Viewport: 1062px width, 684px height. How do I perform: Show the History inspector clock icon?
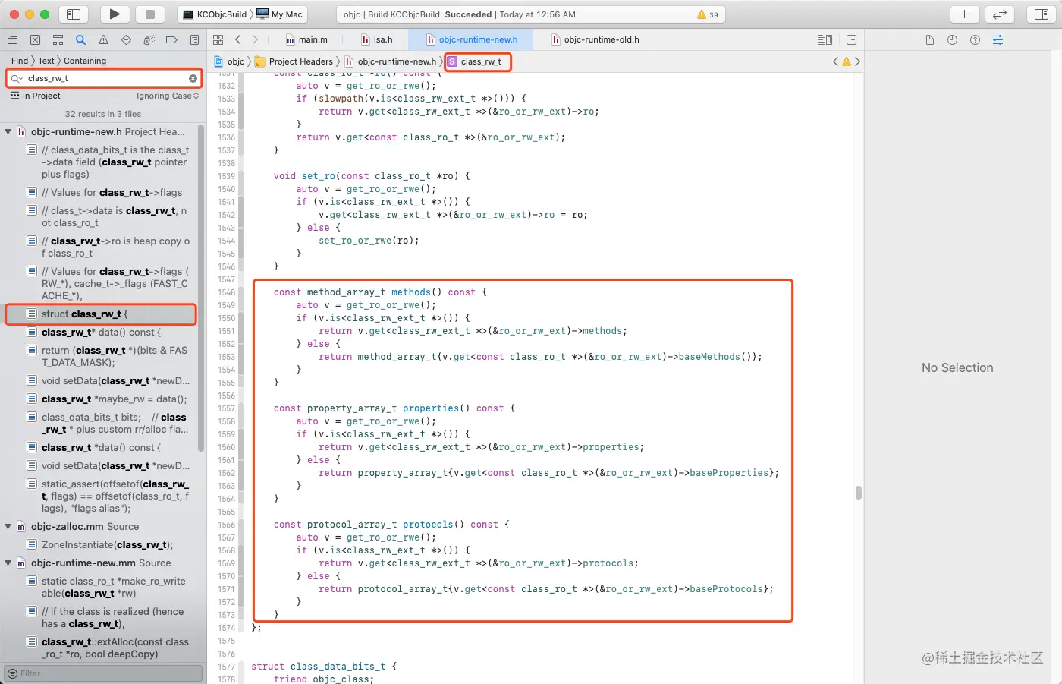(x=952, y=39)
